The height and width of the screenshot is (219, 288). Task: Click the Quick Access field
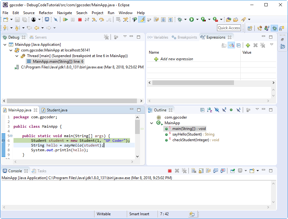pyautogui.click(x=229, y=28)
